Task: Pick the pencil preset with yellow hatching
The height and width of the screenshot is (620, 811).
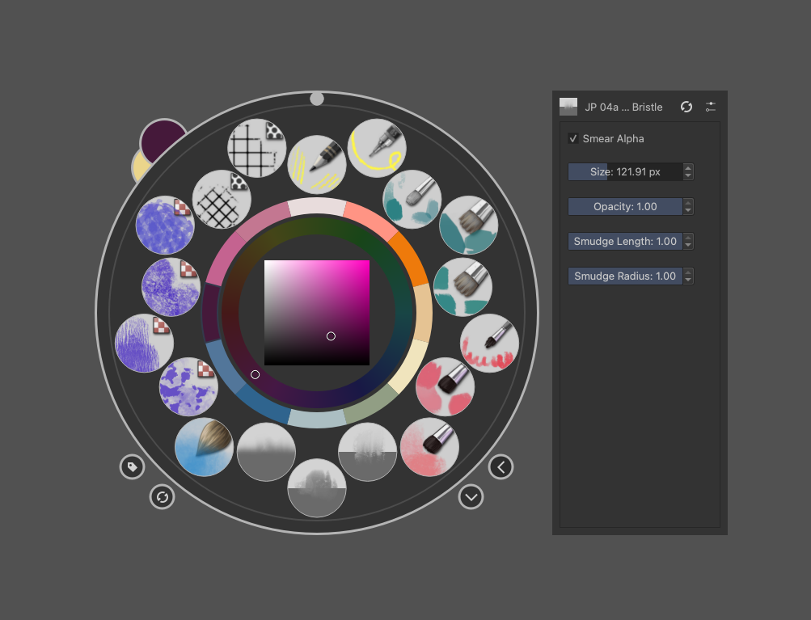Action: click(x=316, y=164)
